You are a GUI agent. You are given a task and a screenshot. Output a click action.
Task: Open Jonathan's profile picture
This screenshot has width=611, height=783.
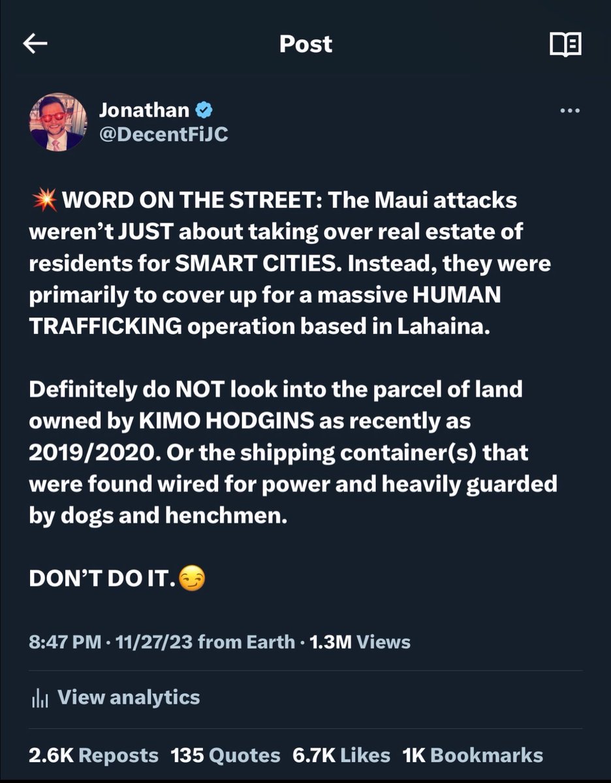[x=58, y=122]
